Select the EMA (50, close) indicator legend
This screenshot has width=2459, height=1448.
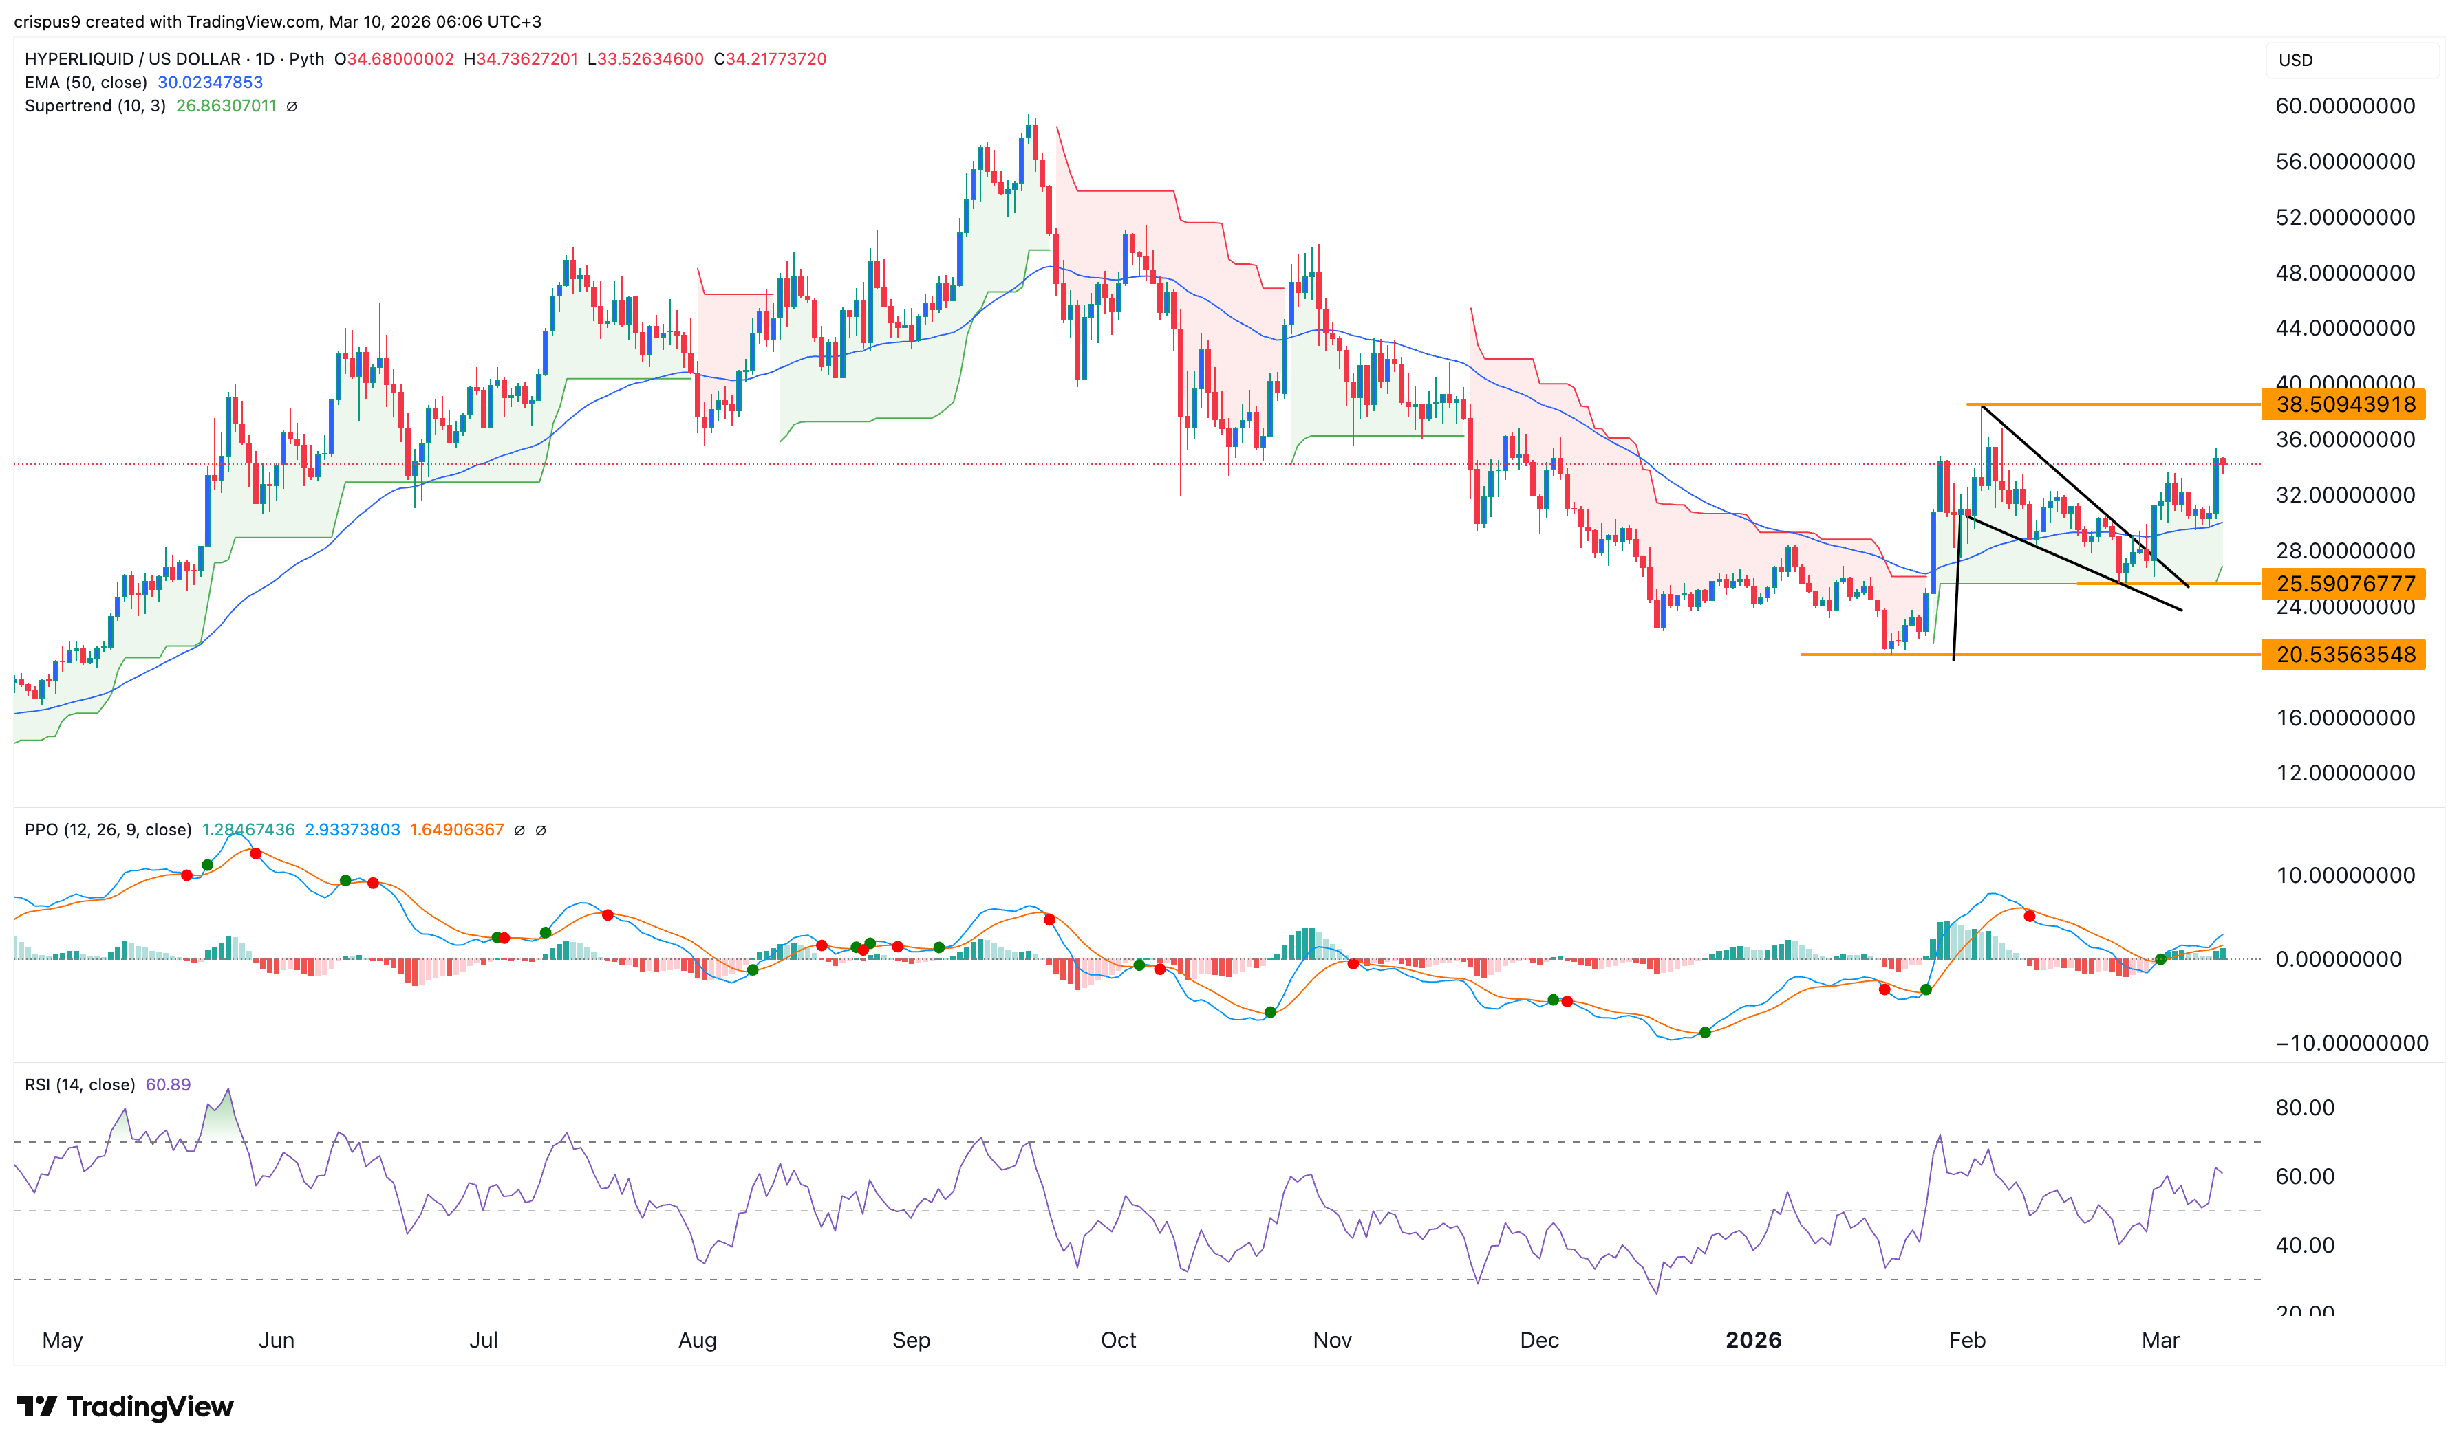coord(86,83)
